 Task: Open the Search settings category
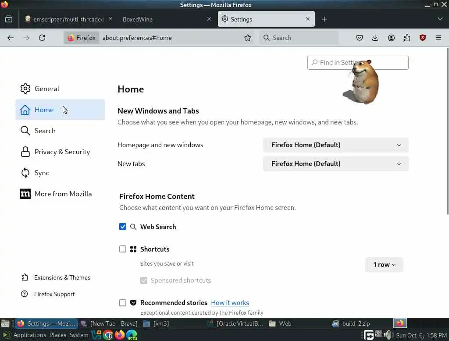(x=60, y=131)
